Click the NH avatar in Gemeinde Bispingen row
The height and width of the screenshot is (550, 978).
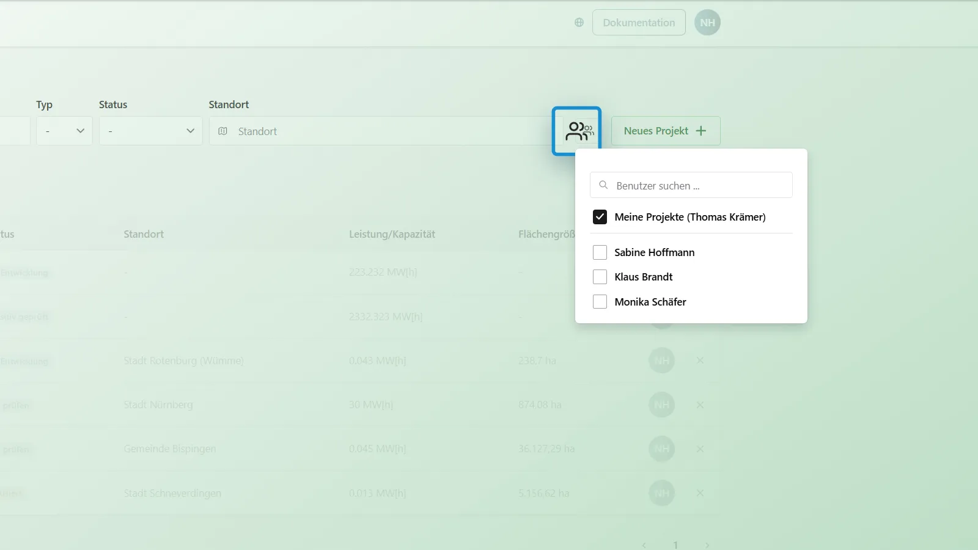pos(661,449)
